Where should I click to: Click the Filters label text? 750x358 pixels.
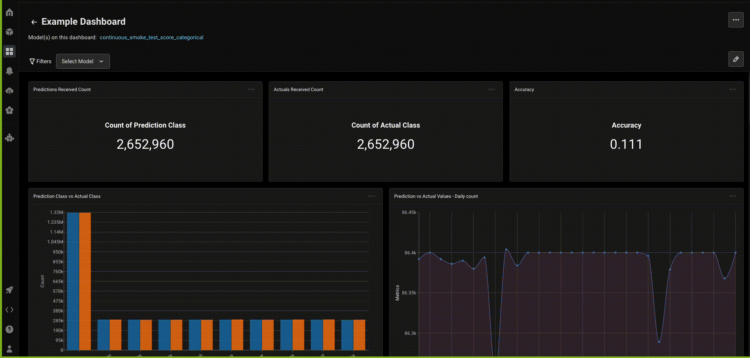[44, 61]
